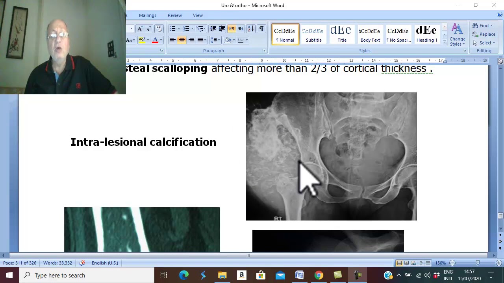The image size is (504, 283).
Task: Open Task View on taskbar
Action: point(164,275)
